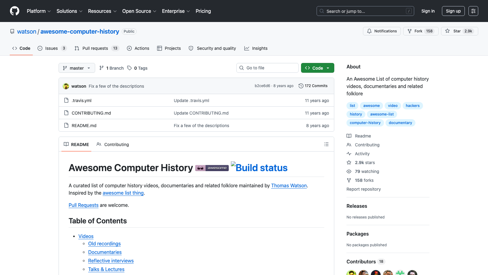Viewport: 488px width, 275px height.
Task: Open the README outline list icon
Action: [326, 144]
